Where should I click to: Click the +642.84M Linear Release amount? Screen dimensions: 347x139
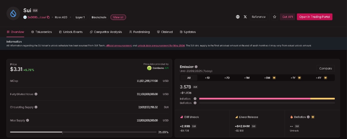pyautogui.click(x=242, y=126)
